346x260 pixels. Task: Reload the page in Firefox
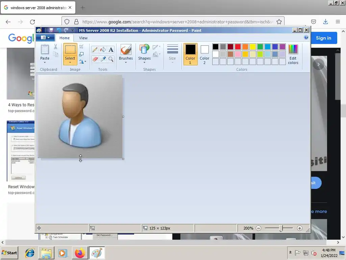coord(32,22)
